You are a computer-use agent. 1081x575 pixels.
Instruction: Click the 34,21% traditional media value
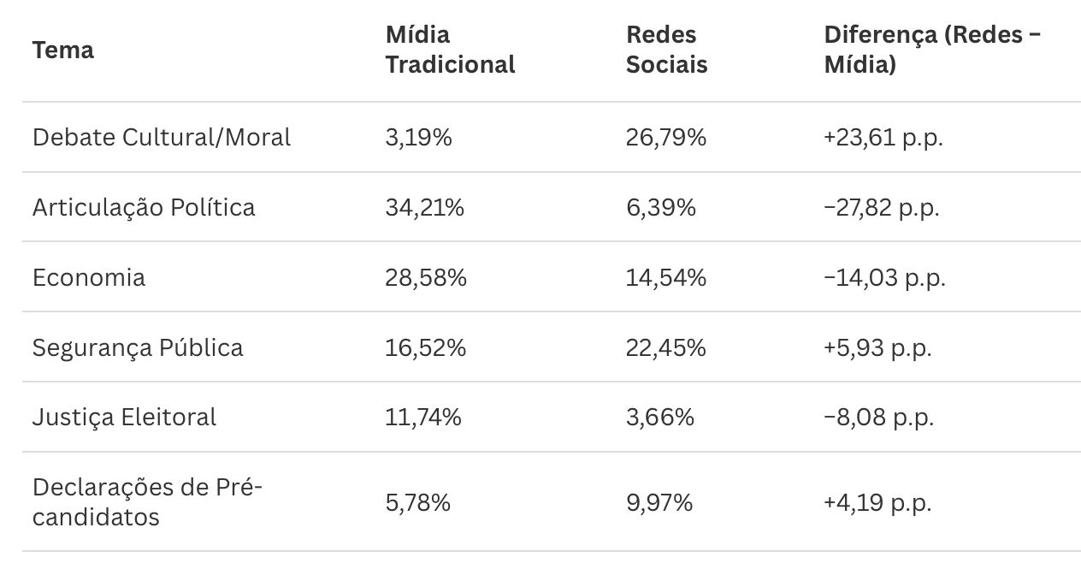pos(424,207)
